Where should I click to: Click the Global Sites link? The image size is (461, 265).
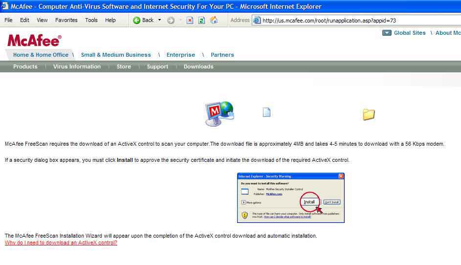(410, 33)
